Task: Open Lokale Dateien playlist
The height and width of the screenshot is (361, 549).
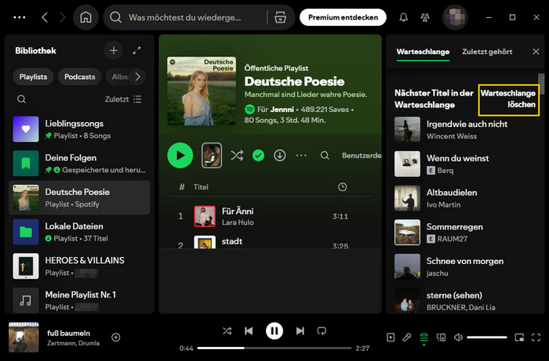Action: pyautogui.click(x=79, y=232)
